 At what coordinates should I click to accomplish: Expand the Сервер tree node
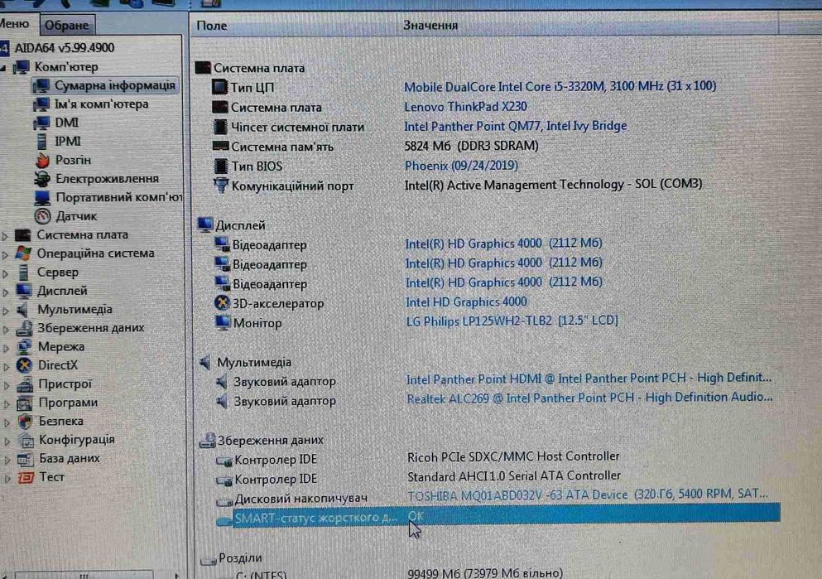(5, 273)
